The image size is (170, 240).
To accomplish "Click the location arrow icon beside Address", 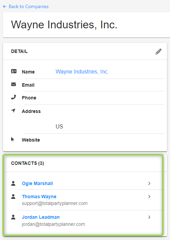I will tap(14, 110).
